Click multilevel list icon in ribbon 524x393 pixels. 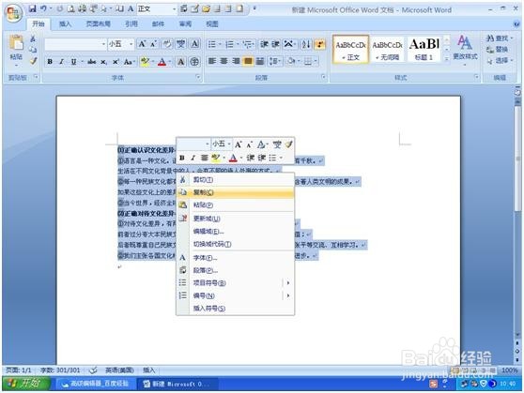pos(247,44)
